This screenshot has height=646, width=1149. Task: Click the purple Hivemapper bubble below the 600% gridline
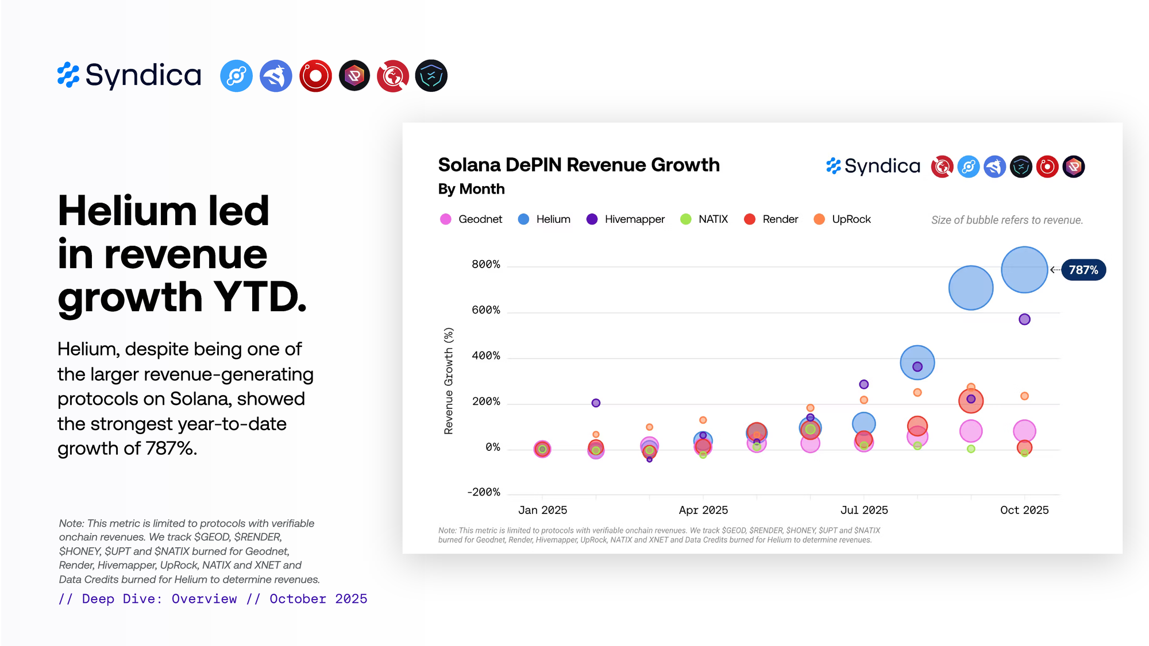tap(1024, 319)
